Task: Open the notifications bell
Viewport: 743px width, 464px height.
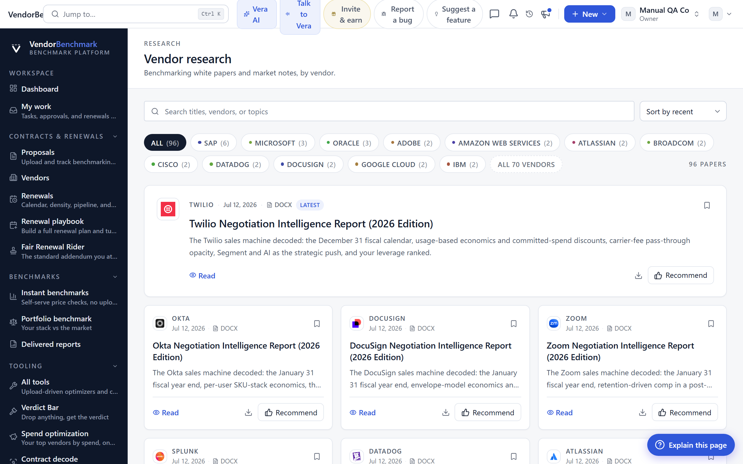Action: tap(513, 14)
